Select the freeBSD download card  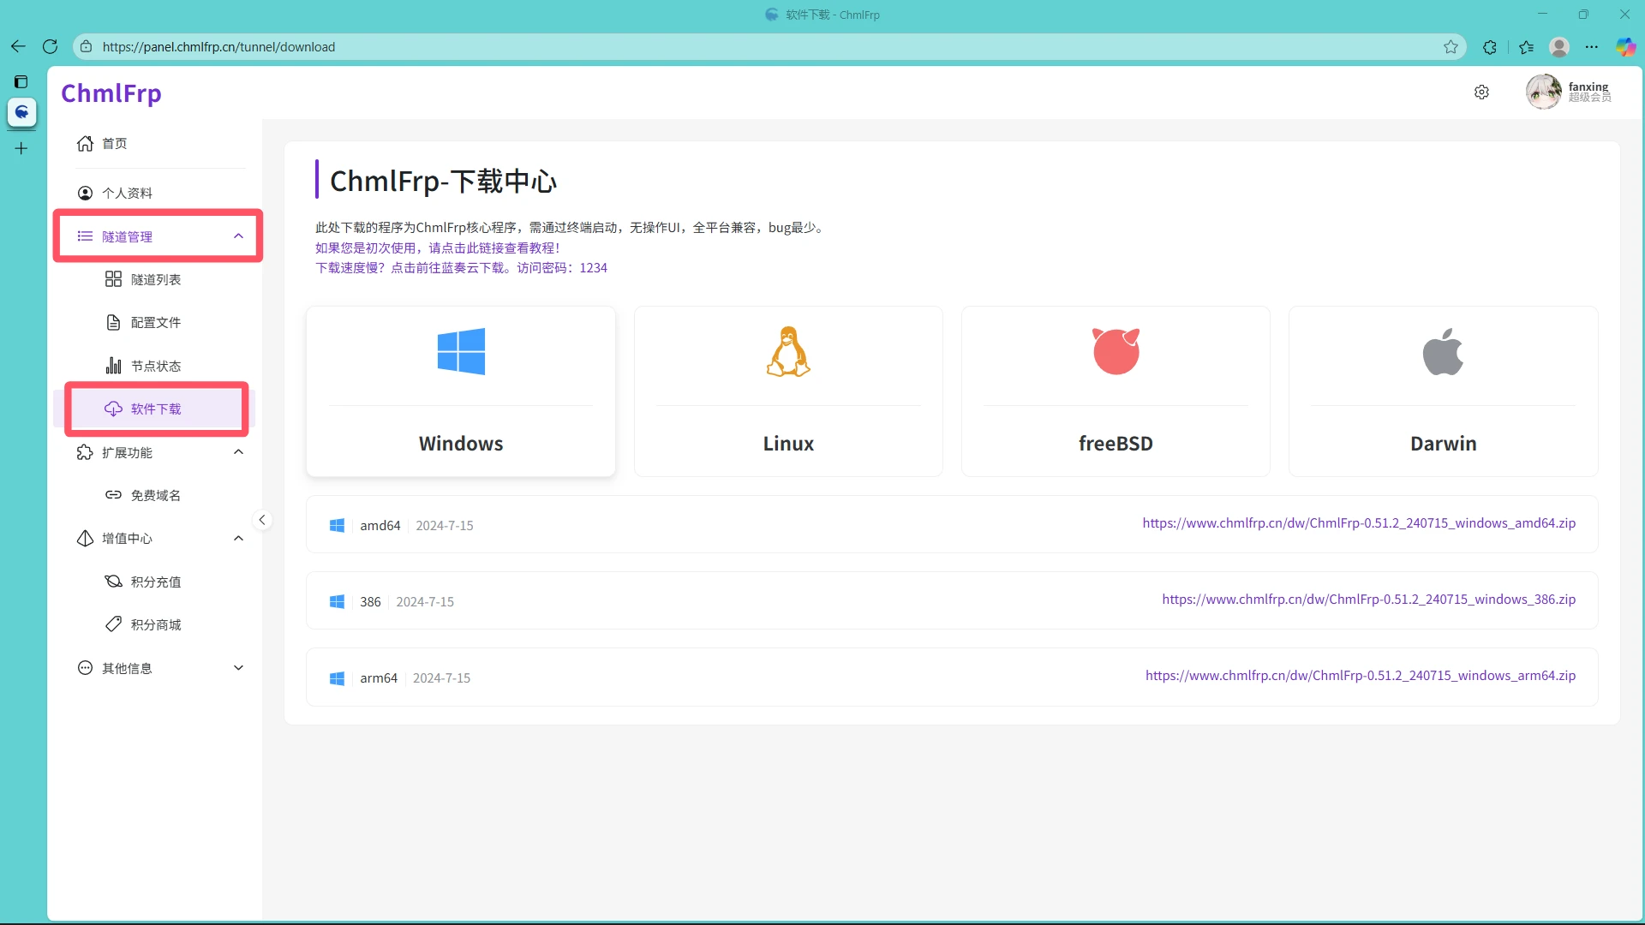tap(1116, 391)
